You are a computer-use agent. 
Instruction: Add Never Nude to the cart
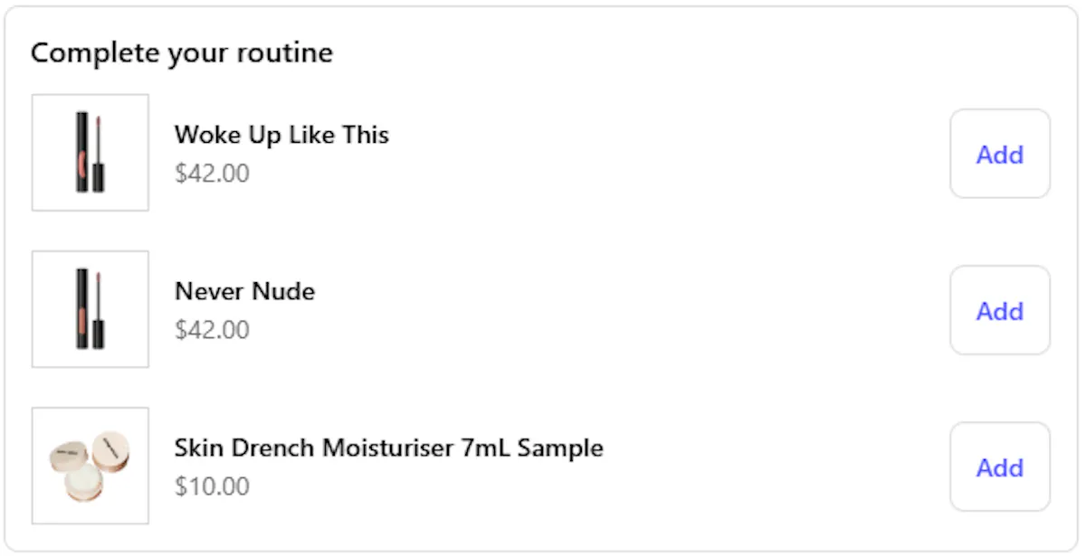tap(1000, 310)
